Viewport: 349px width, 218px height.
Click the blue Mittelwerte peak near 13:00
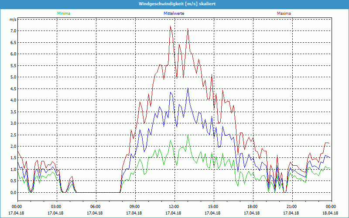click(x=188, y=88)
